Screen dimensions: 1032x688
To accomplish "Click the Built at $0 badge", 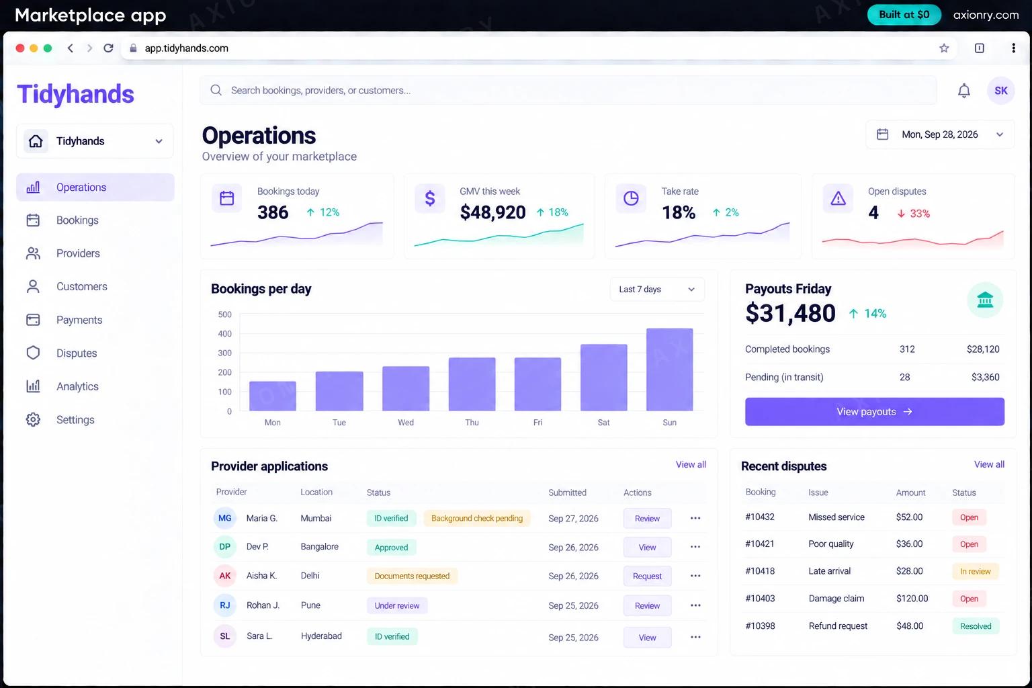I will pos(904,15).
